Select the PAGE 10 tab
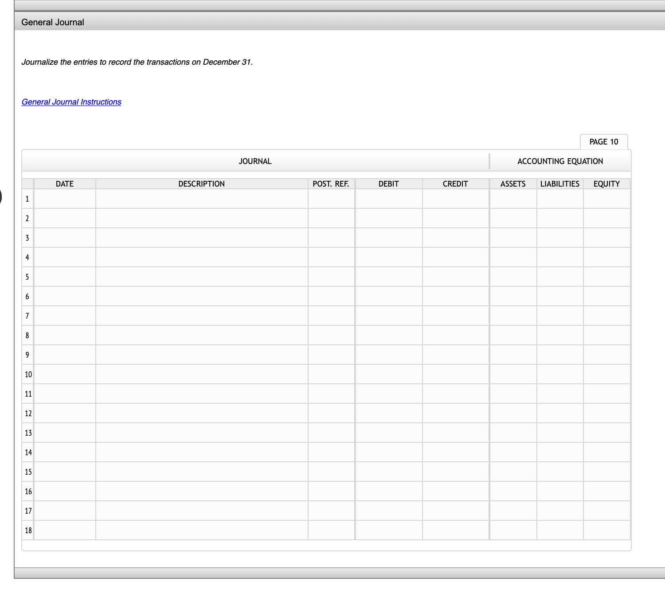The width and height of the screenshot is (665, 593). 604,141
